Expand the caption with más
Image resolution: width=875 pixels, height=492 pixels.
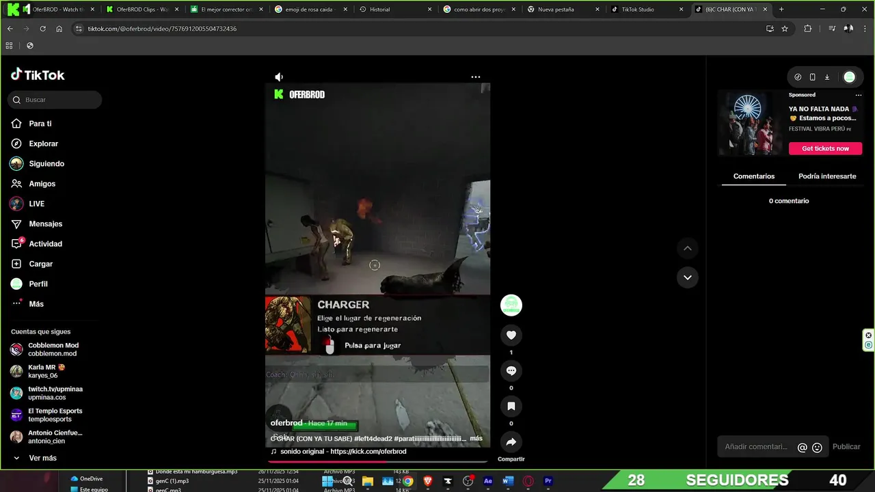tap(476, 439)
